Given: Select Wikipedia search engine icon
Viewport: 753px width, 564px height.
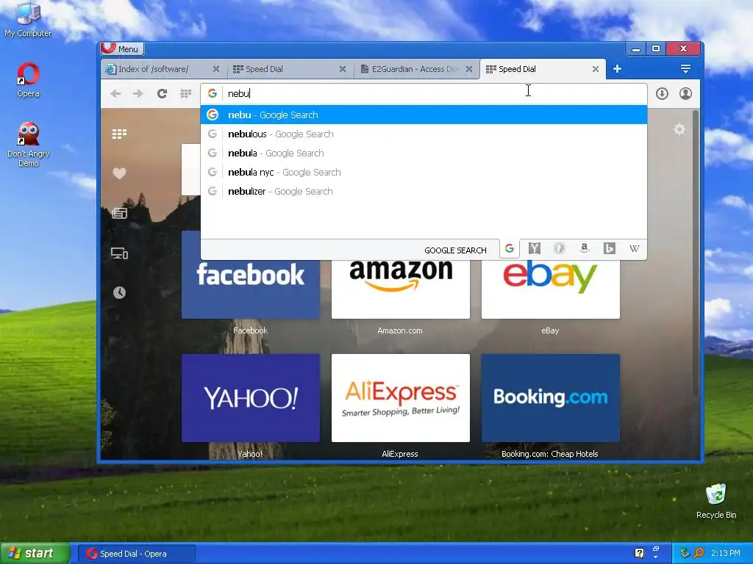Looking at the screenshot, I should (635, 248).
